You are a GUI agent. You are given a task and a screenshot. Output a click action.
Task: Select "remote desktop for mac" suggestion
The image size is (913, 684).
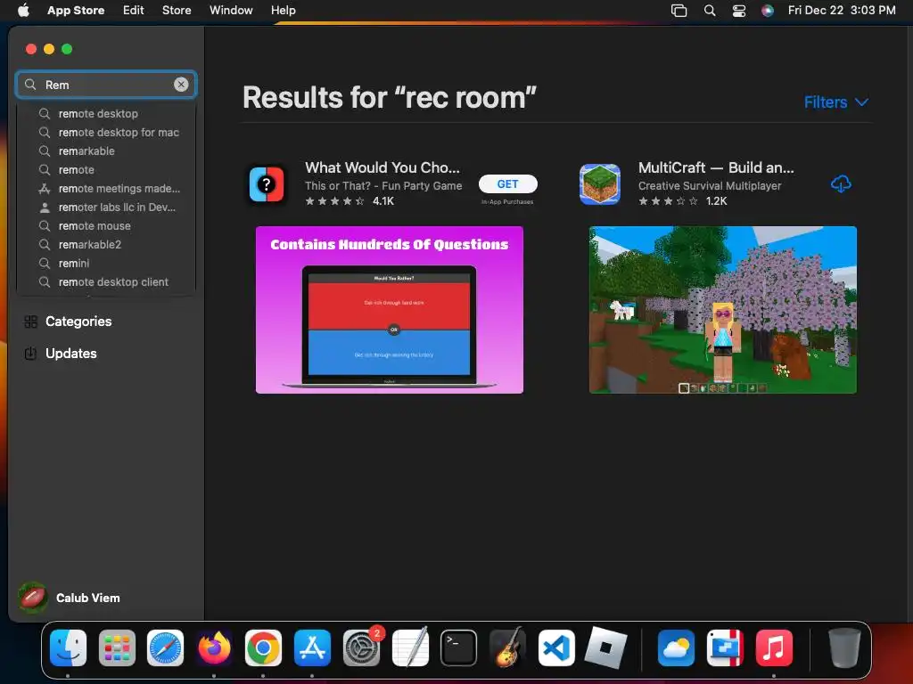pos(106,132)
